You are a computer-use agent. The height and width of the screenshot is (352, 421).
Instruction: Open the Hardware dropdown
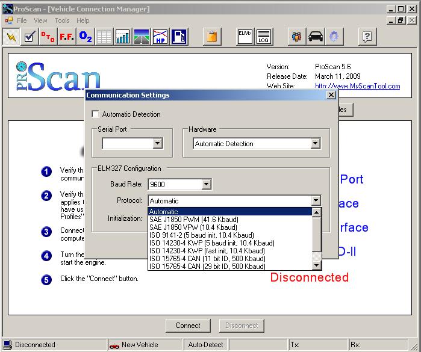point(315,144)
